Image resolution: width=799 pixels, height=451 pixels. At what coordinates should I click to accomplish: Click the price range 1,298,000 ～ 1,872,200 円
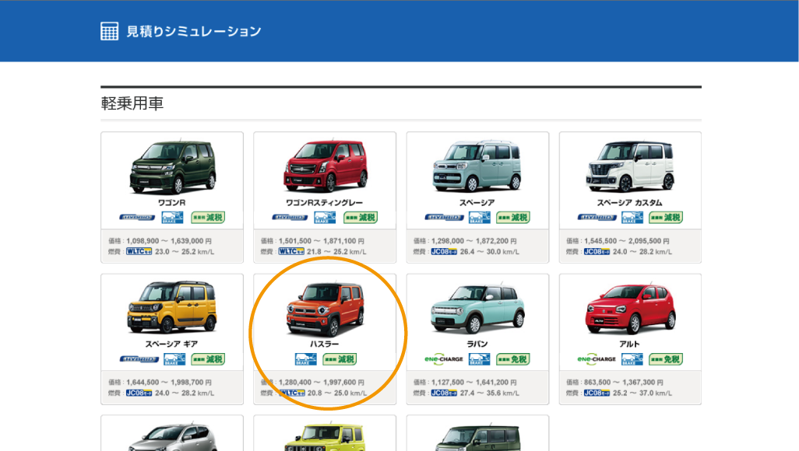pyautogui.click(x=474, y=241)
